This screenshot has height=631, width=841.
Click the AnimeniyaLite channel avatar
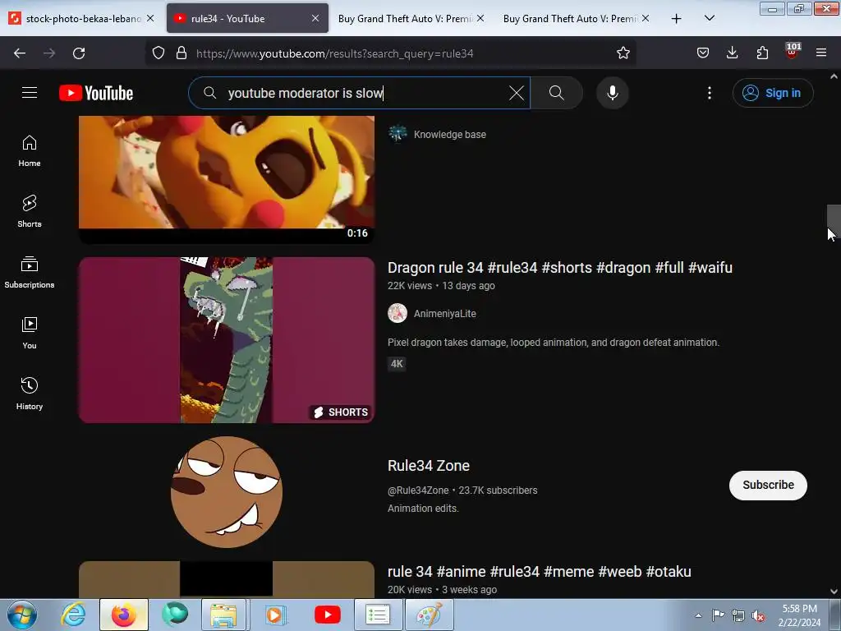[398, 313]
